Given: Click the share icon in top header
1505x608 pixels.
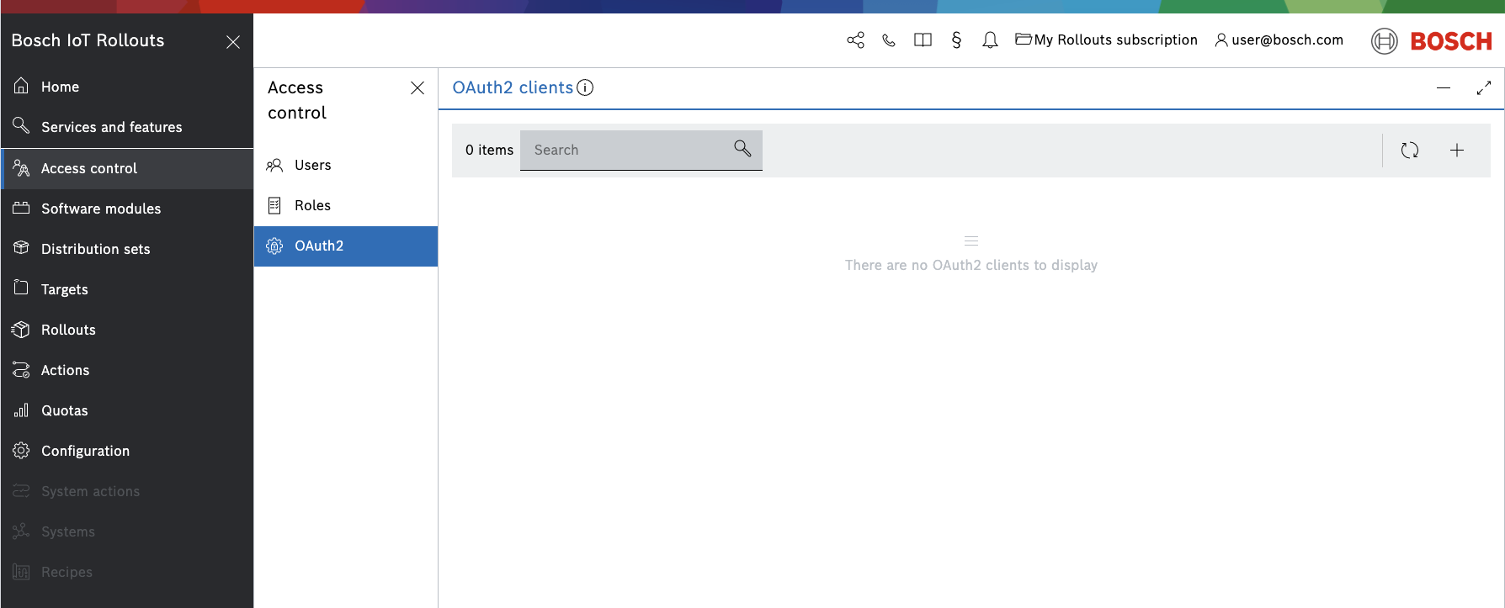Looking at the screenshot, I should tap(855, 40).
